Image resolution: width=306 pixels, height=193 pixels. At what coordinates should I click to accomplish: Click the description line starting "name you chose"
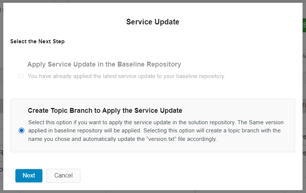click(122, 139)
